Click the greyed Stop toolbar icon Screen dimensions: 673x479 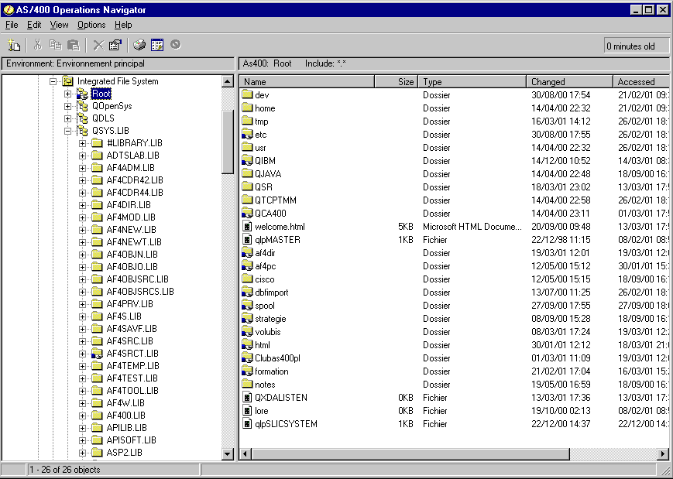[176, 44]
